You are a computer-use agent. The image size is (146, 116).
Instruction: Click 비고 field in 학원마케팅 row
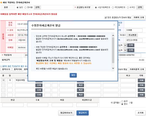[128, 80]
